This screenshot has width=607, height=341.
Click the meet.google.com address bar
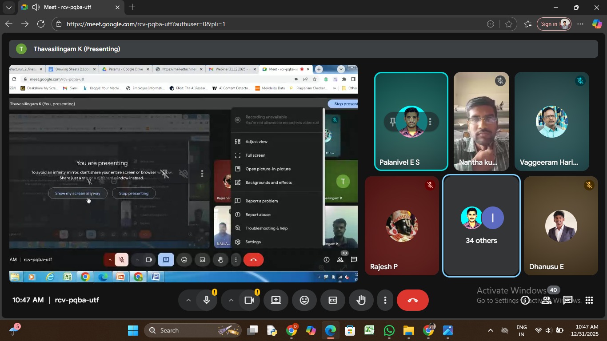267,24
